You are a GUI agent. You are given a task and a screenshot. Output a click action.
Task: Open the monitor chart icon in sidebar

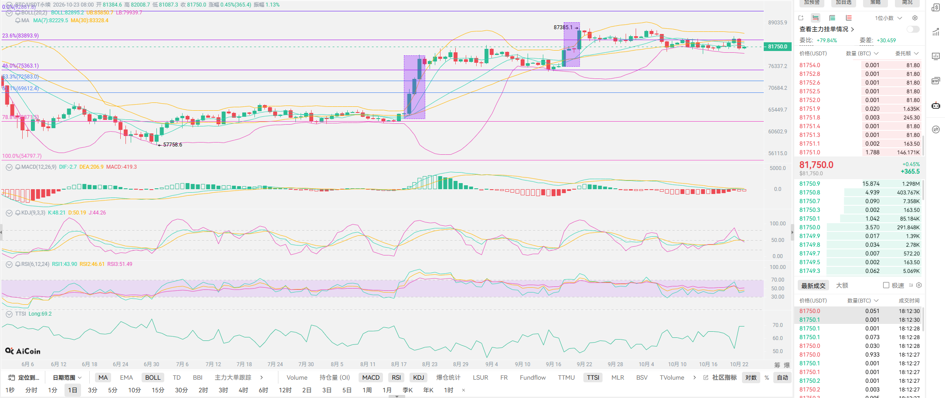(x=935, y=56)
